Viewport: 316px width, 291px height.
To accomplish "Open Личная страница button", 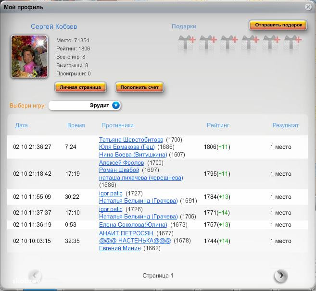I will pyautogui.click(x=80, y=87).
